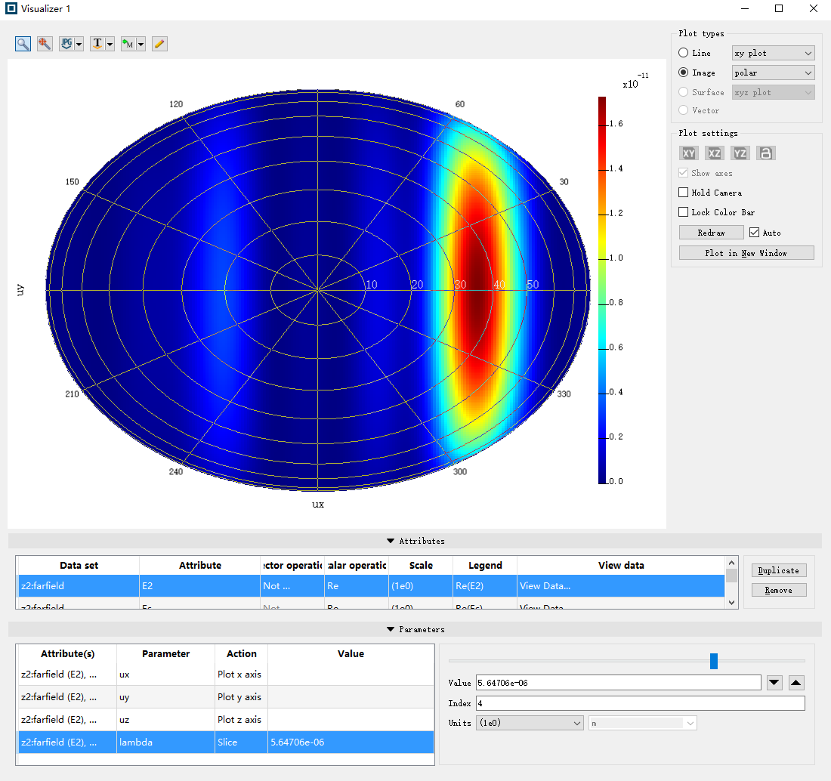The height and width of the screenshot is (781, 831).
Task: Select the yellow pencil edit tool
Action: tap(159, 44)
